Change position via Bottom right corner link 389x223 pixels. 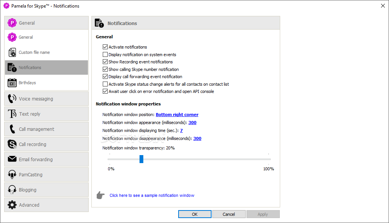pyautogui.click(x=177, y=115)
